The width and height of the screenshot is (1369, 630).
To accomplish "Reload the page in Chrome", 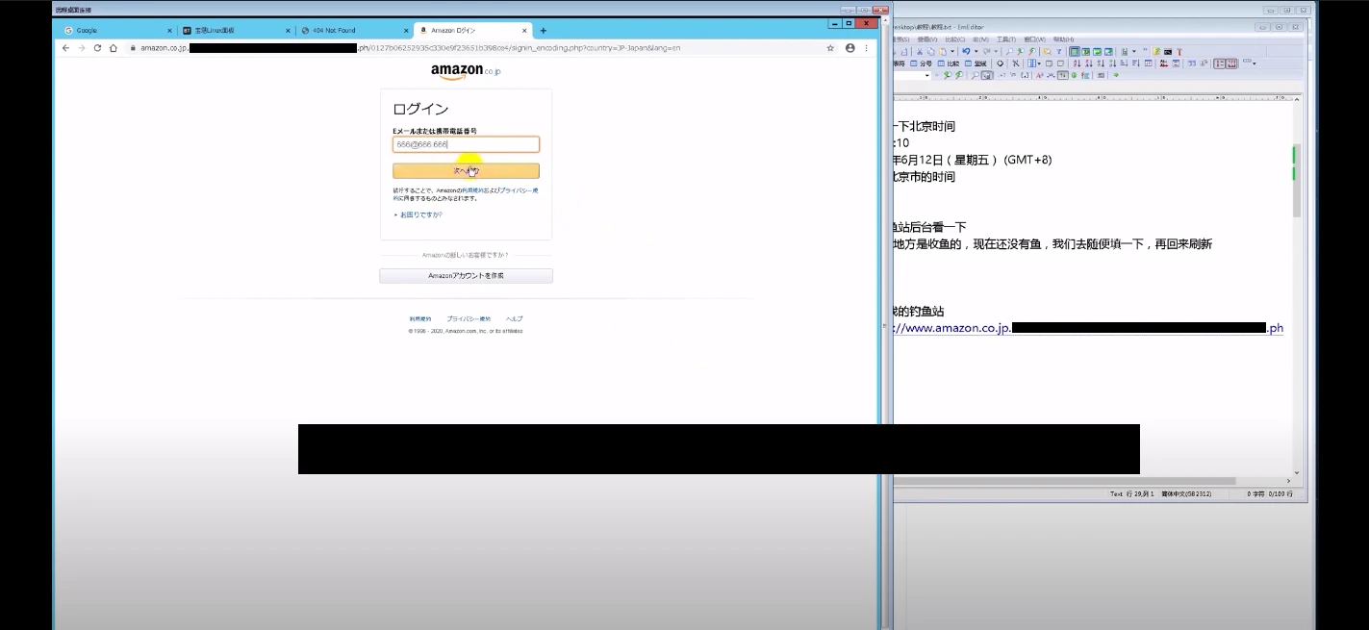I will (97, 47).
